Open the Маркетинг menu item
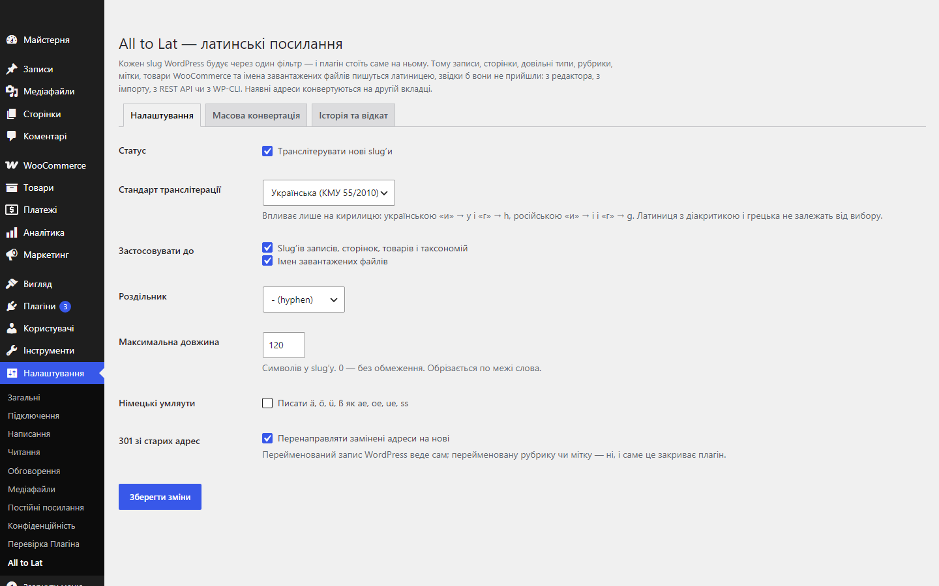Image resolution: width=939 pixels, height=586 pixels. click(52, 255)
